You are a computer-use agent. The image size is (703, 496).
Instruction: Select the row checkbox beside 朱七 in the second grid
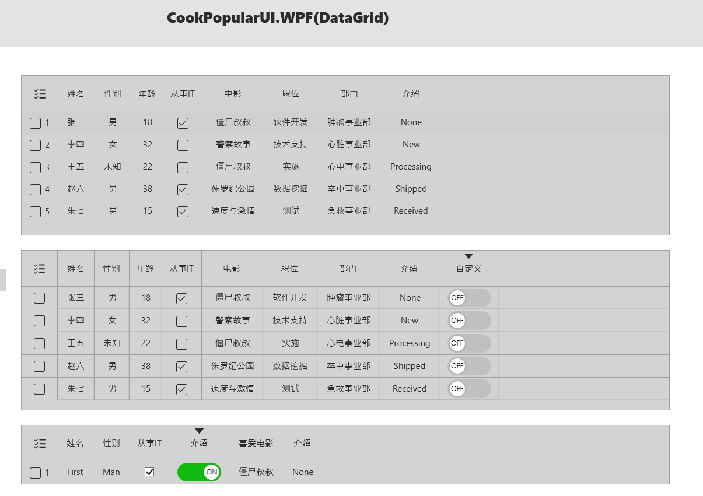[39, 389]
